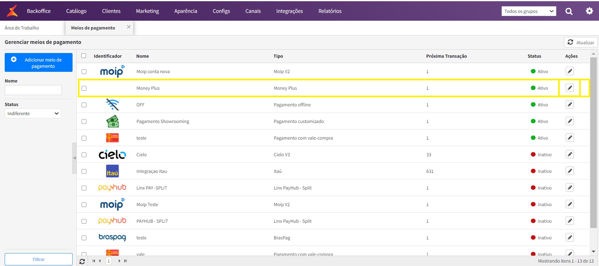Tick the Integraçao Itau checkbox

pyautogui.click(x=84, y=171)
